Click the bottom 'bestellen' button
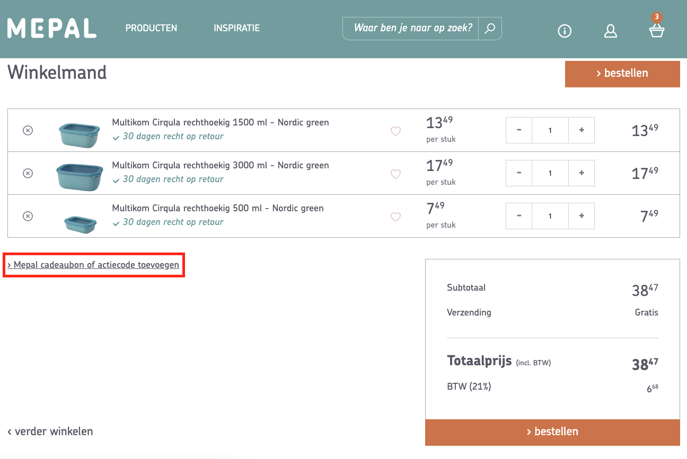The width and height of the screenshot is (687, 459). [x=552, y=432]
